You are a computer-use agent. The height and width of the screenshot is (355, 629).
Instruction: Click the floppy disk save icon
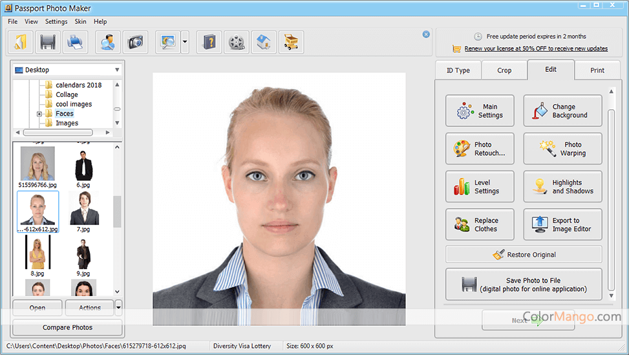48,43
